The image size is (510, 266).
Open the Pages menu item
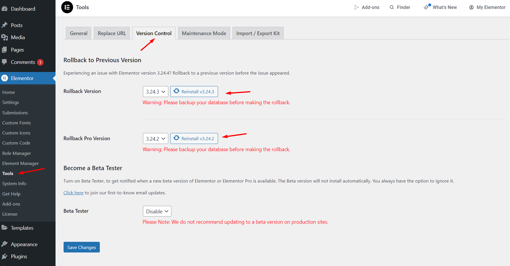click(28, 50)
